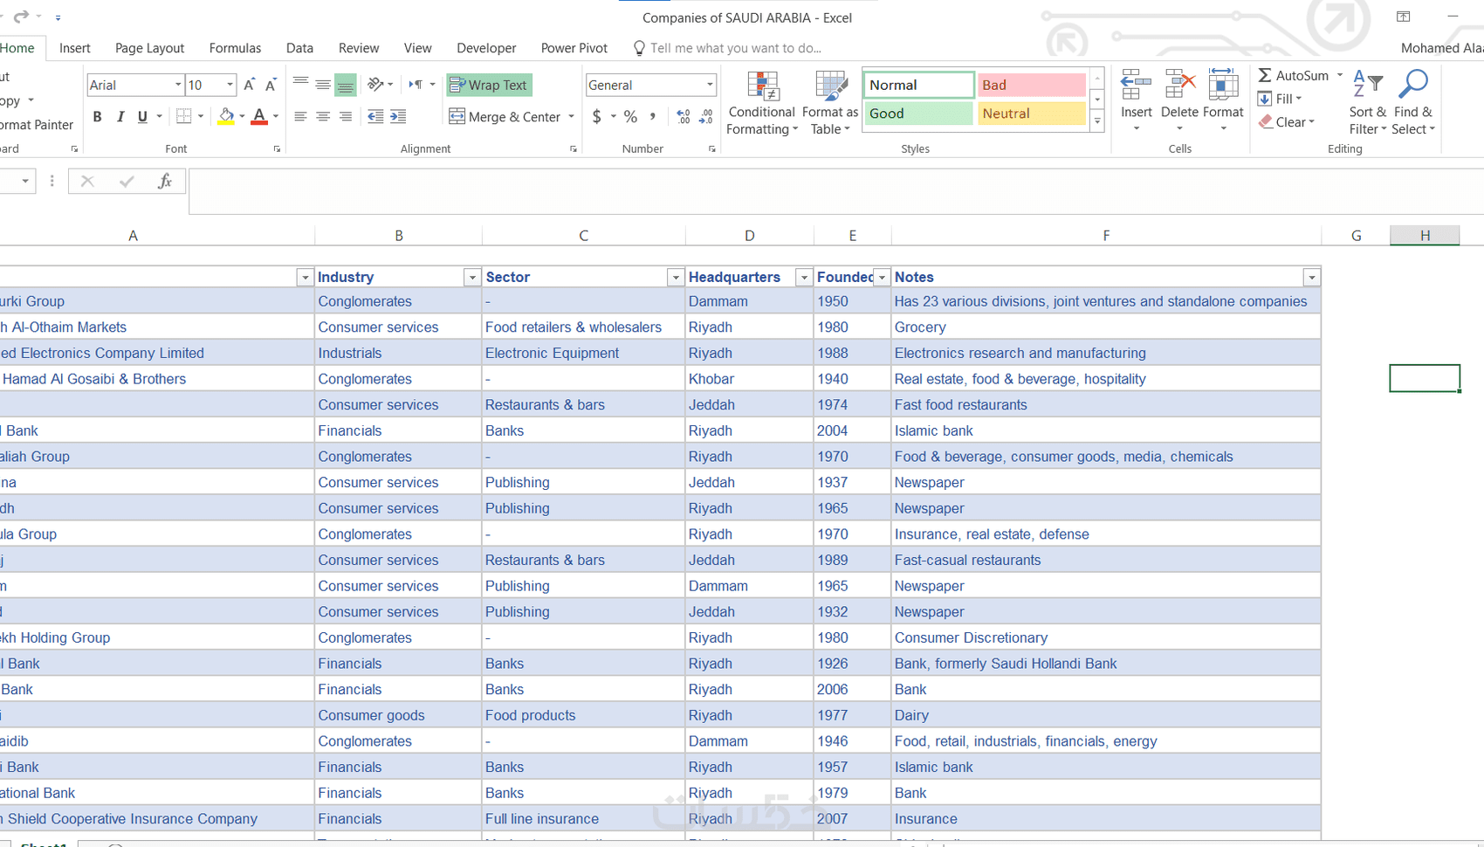The height and width of the screenshot is (847, 1484).
Task: Toggle bold formatting
Action: (x=98, y=116)
